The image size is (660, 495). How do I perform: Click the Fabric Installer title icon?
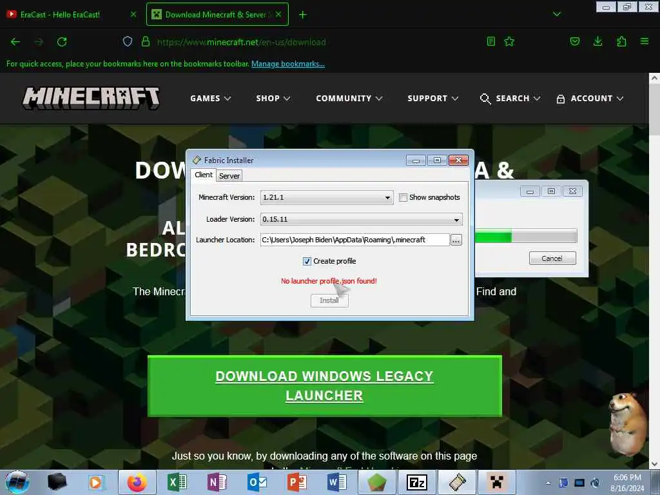197,160
